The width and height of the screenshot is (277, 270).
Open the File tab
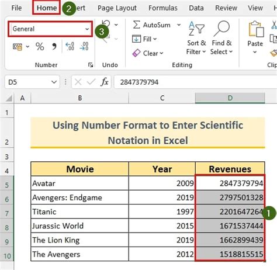[16, 8]
